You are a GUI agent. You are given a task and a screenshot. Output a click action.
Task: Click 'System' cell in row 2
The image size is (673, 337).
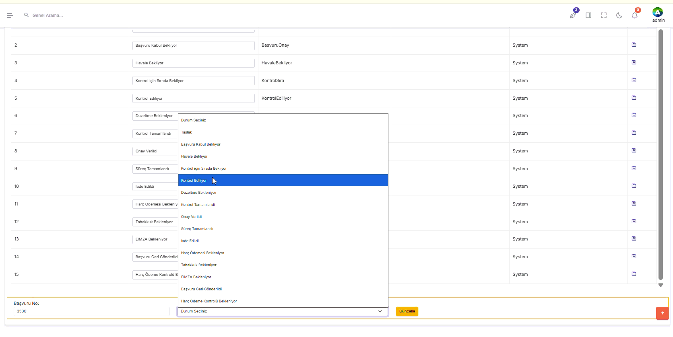click(x=520, y=45)
